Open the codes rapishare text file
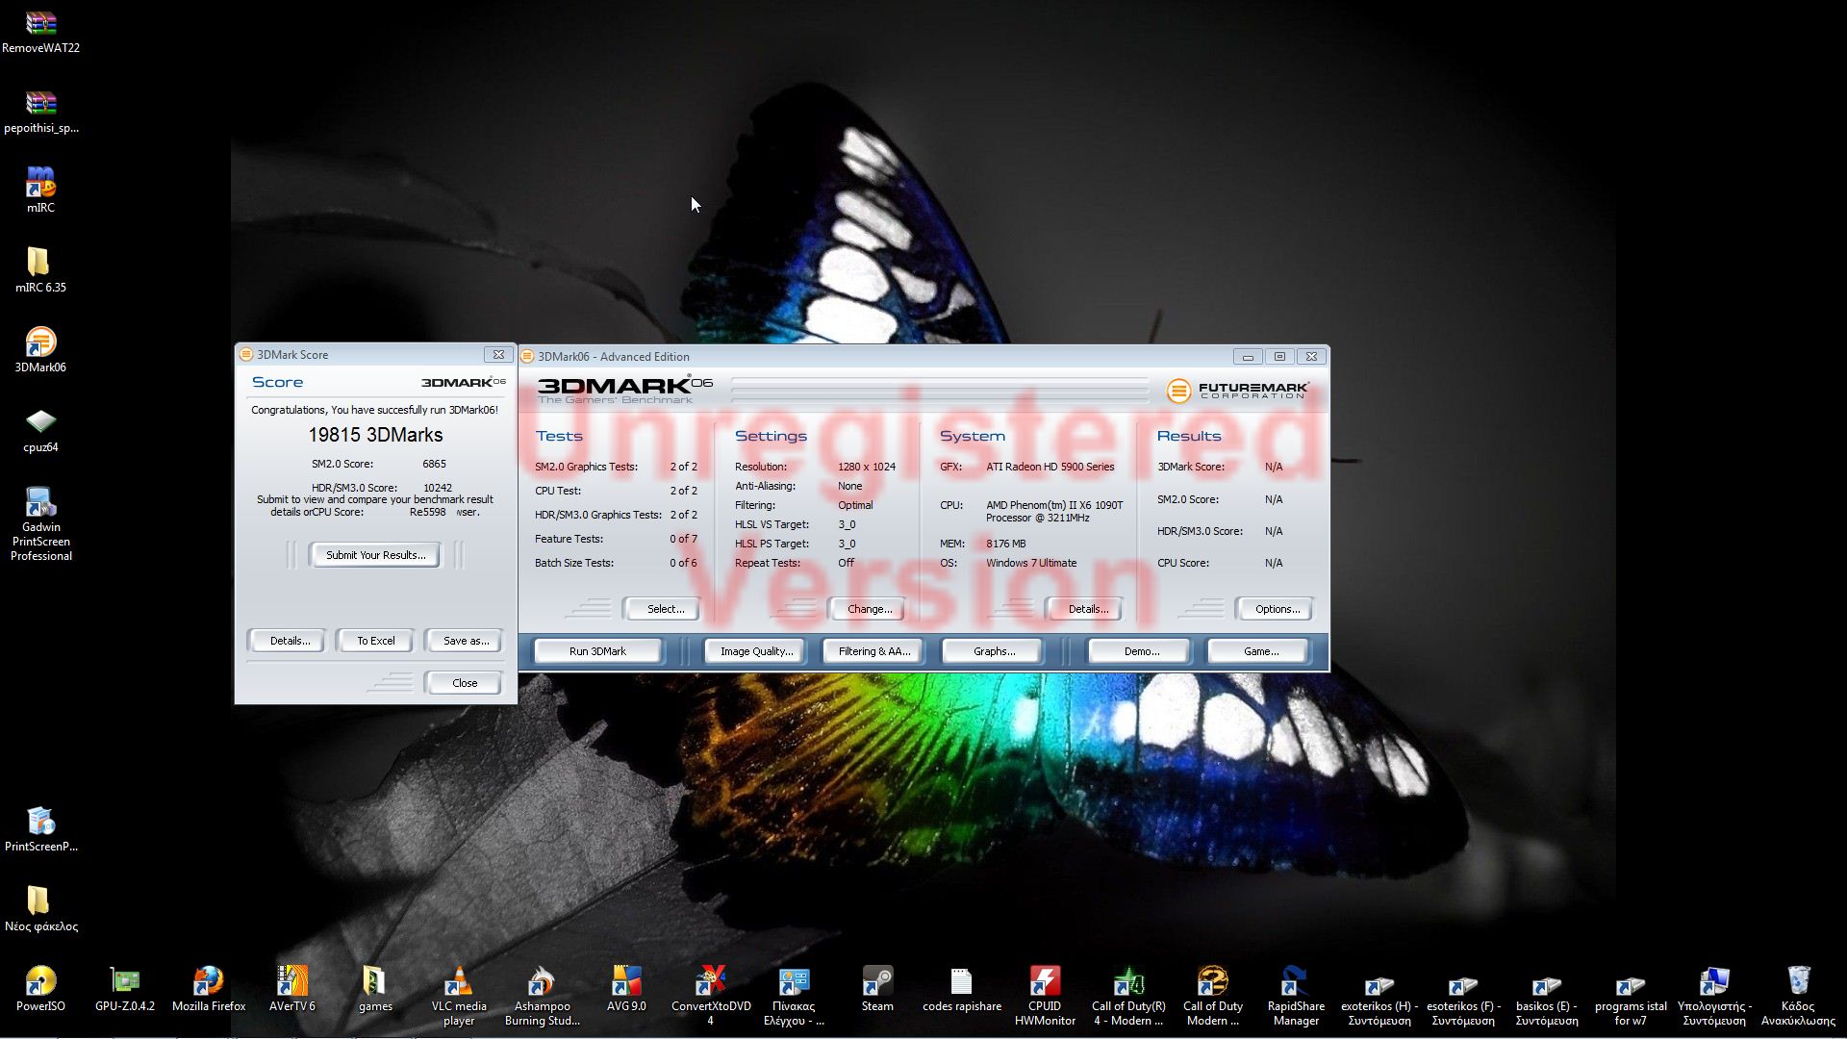The image size is (1847, 1039). [961, 981]
